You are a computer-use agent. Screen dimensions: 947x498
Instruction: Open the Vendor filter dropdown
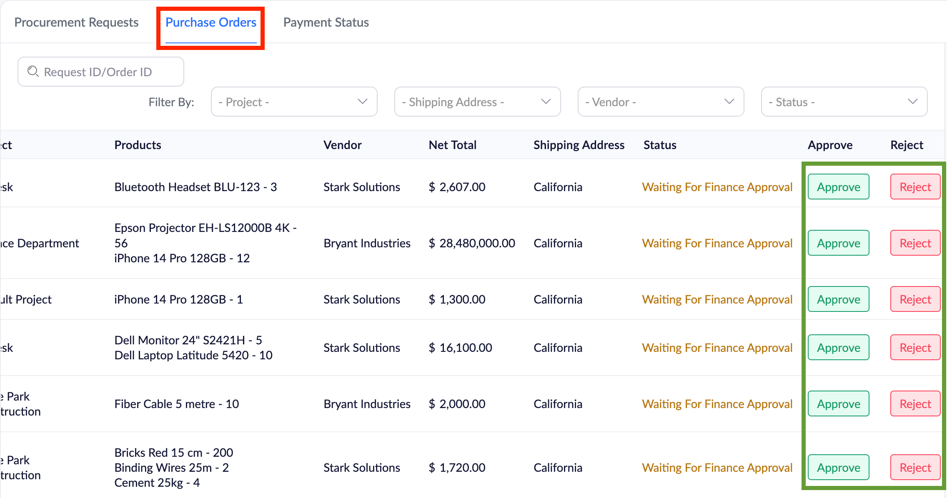click(x=661, y=102)
